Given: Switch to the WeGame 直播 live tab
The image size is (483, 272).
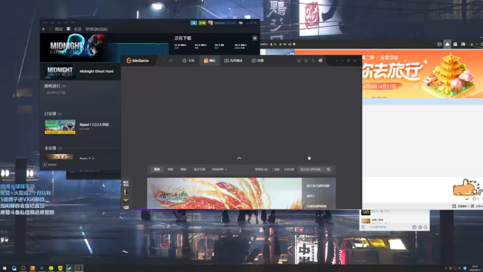Looking at the screenshot, I should 258,60.
